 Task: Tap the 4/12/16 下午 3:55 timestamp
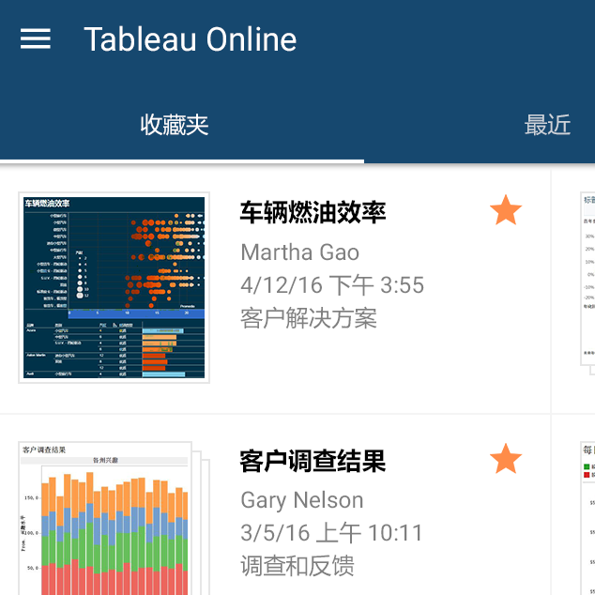[332, 285]
